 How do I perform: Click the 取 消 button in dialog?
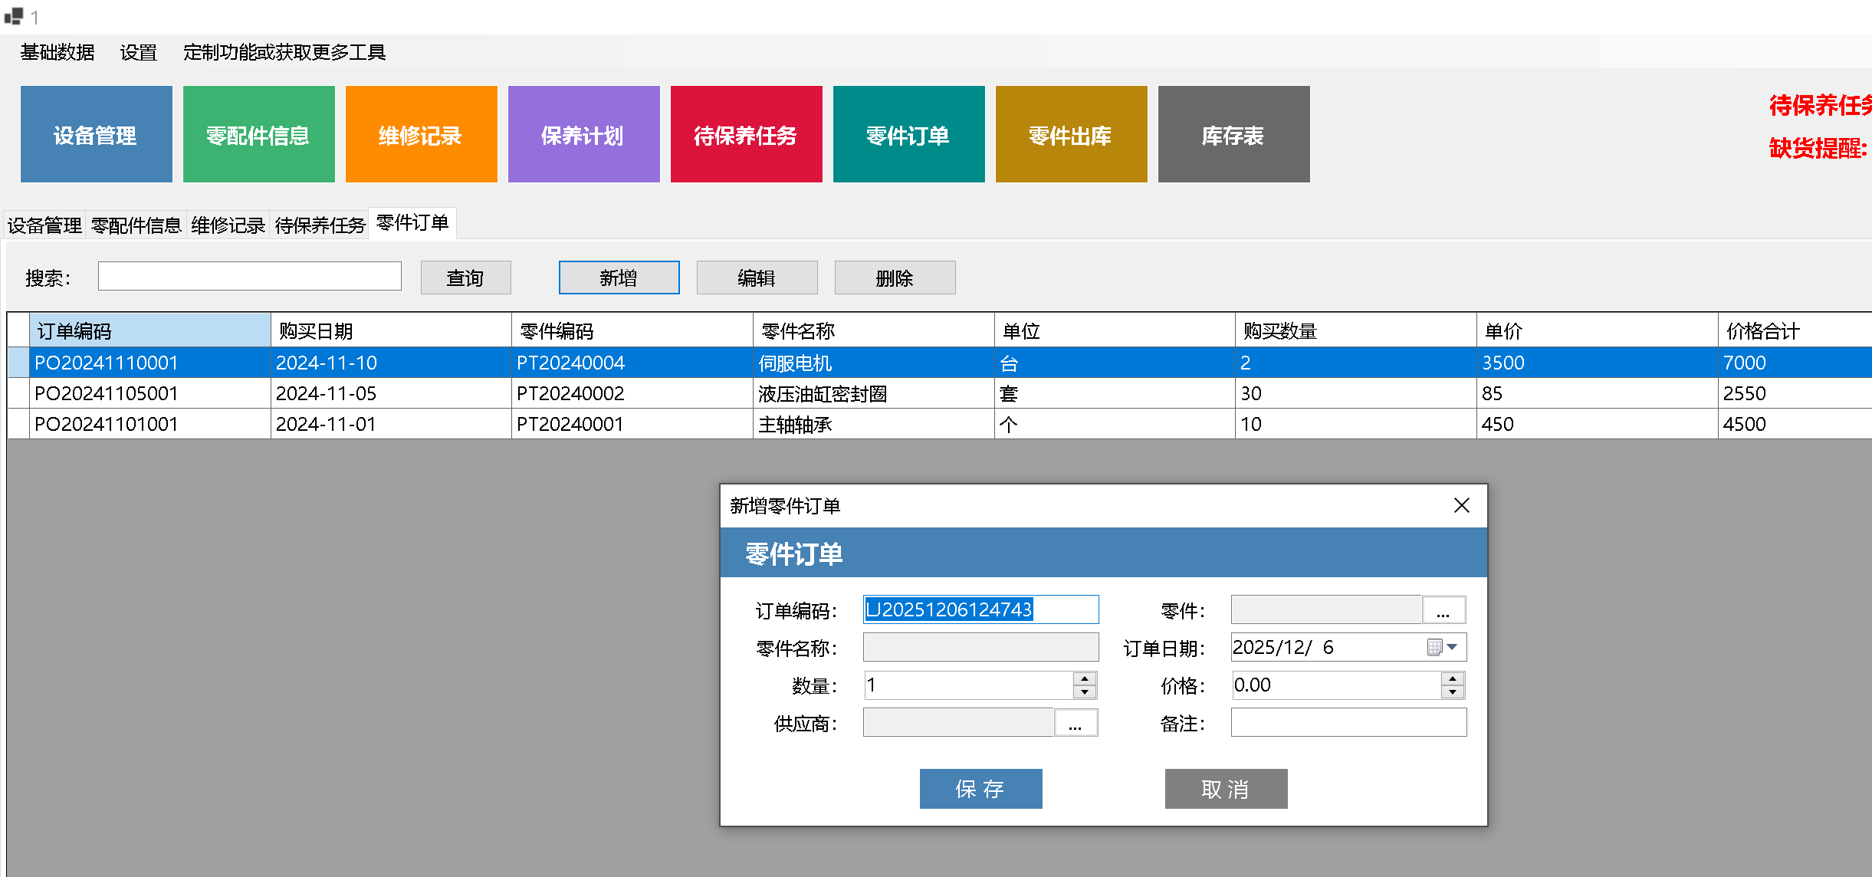coord(1226,789)
